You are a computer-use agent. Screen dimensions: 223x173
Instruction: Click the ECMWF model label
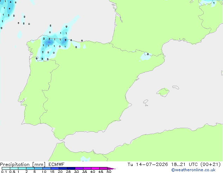coord(57,165)
